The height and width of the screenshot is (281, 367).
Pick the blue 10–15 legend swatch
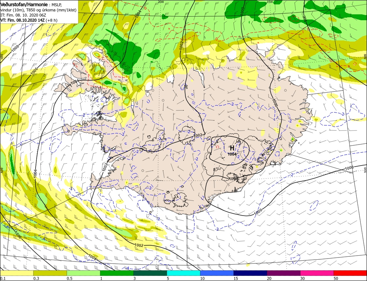tap(217, 273)
